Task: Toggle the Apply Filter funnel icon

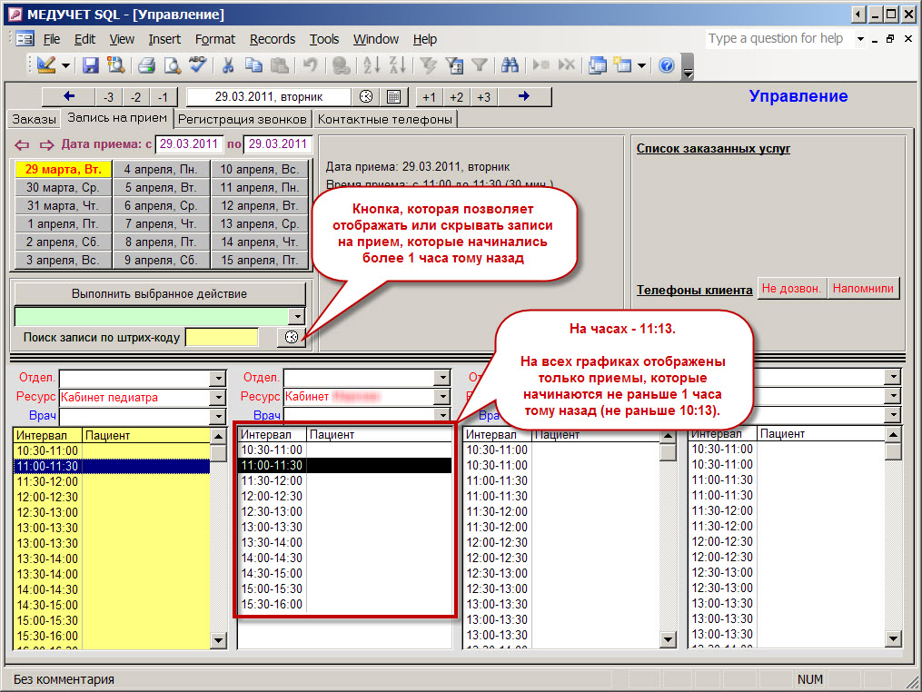Action: 480,64
